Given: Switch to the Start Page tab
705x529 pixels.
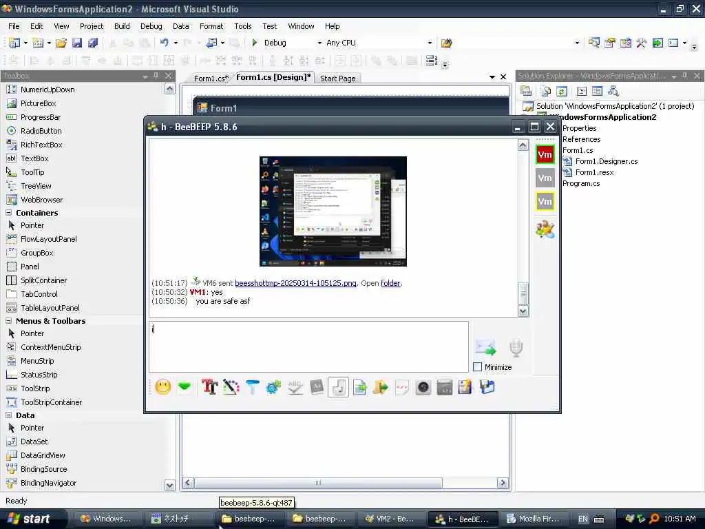Looking at the screenshot, I should (x=337, y=79).
